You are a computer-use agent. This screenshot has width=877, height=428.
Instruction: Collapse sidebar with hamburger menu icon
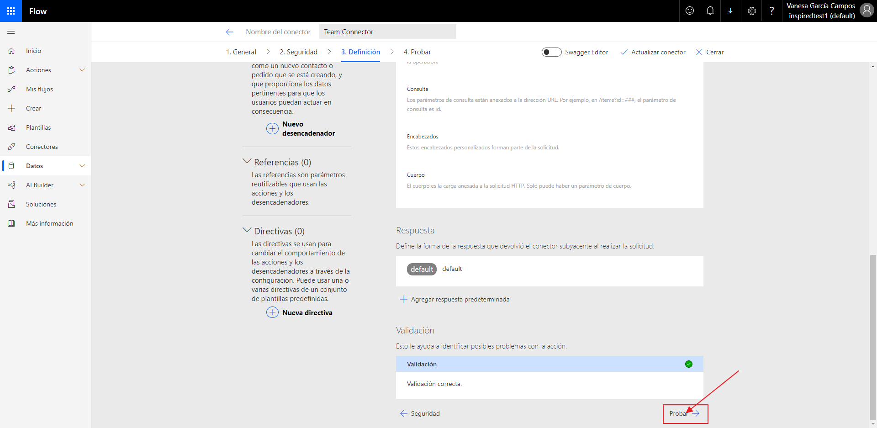pos(11,32)
